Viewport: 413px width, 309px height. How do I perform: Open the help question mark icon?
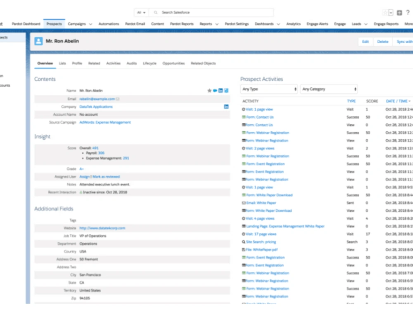408,13
